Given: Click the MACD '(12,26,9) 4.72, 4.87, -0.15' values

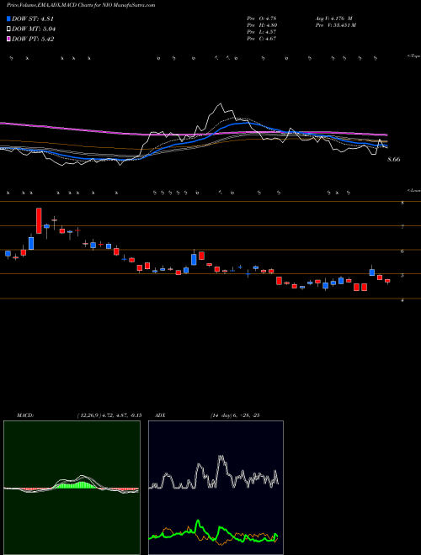Looking at the screenshot, I should point(109,415).
